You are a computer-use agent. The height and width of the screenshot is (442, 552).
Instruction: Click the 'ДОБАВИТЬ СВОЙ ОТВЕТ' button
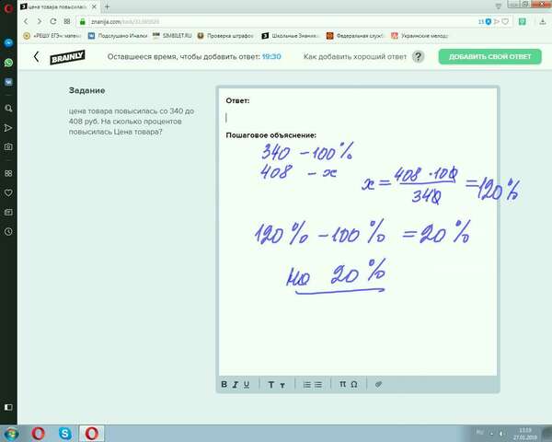click(489, 56)
